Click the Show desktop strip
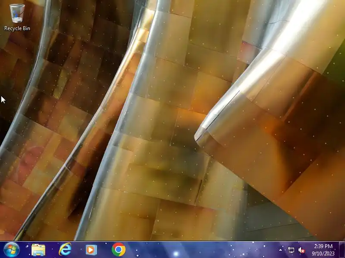 [342, 250]
